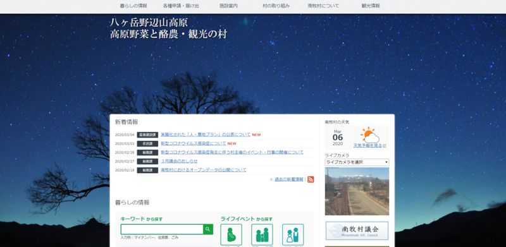Click the sun and cloud weather icon
The height and width of the screenshot is (247, 506).
coord(370,135)
